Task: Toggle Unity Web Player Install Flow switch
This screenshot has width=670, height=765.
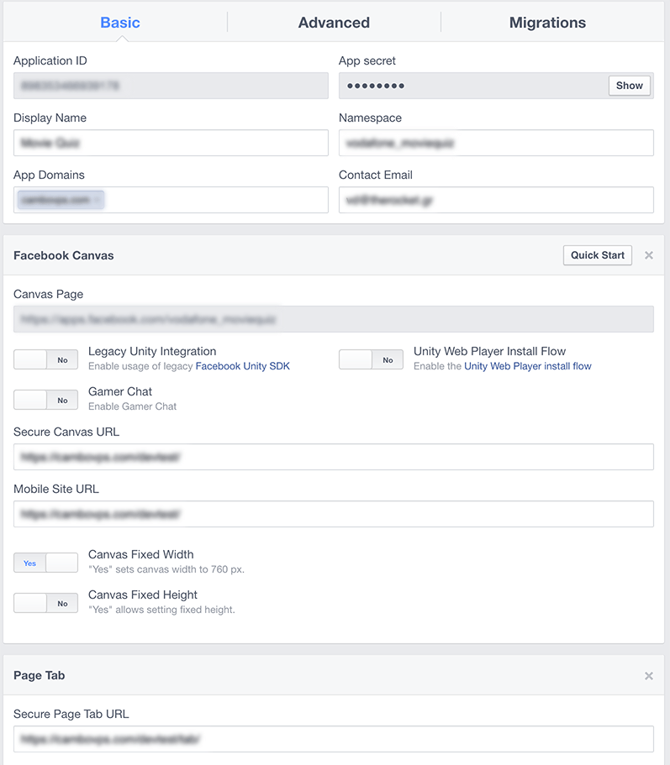Action: click(371, 359)
